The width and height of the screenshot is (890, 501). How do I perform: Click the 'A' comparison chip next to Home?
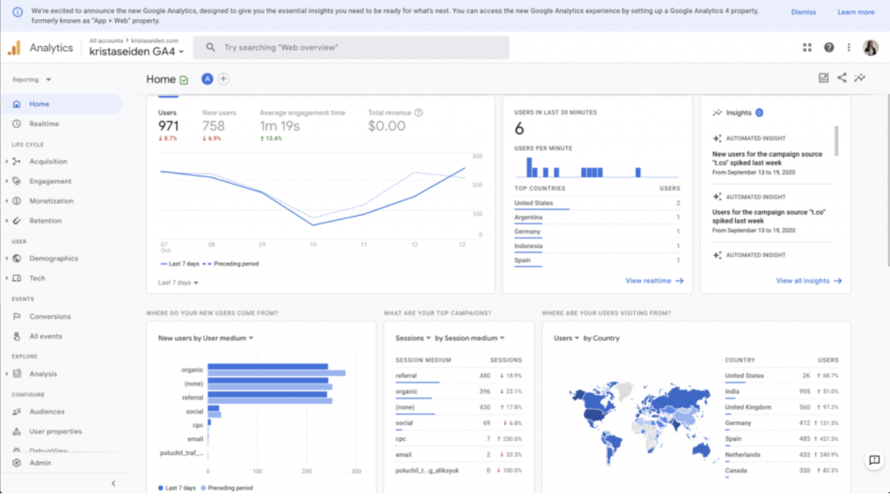tap(207, 79)
